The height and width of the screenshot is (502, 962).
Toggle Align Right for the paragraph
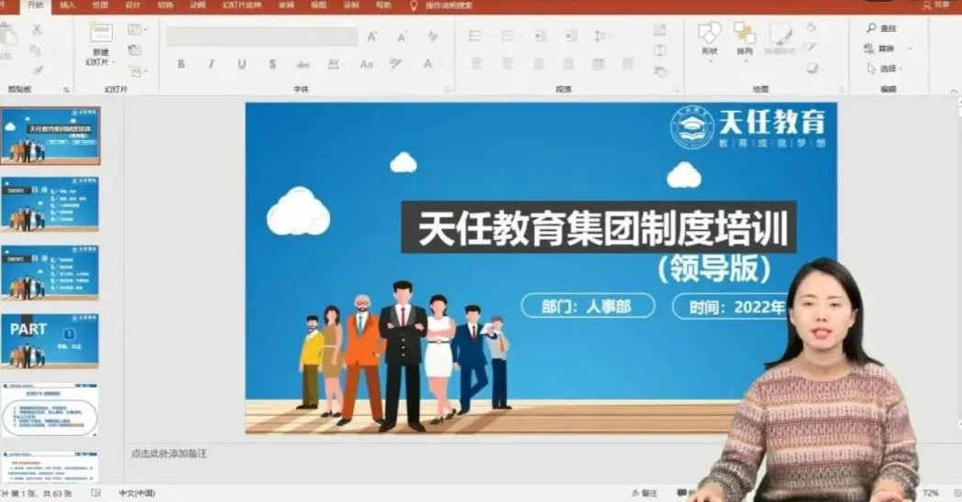538,64
